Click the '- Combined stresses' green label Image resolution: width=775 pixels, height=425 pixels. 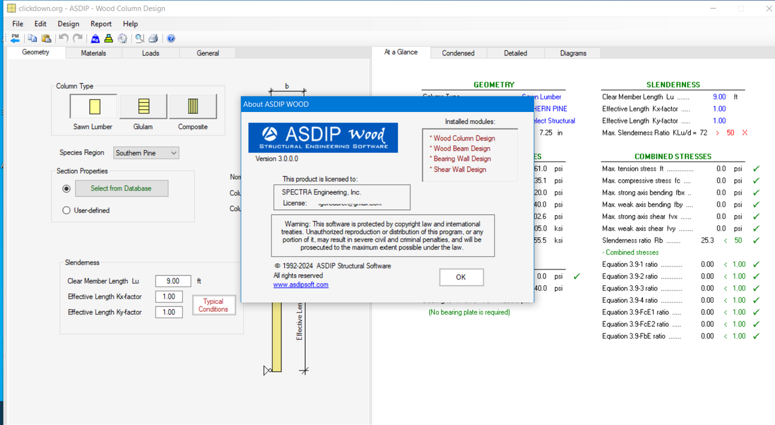(x=630, y=252)
